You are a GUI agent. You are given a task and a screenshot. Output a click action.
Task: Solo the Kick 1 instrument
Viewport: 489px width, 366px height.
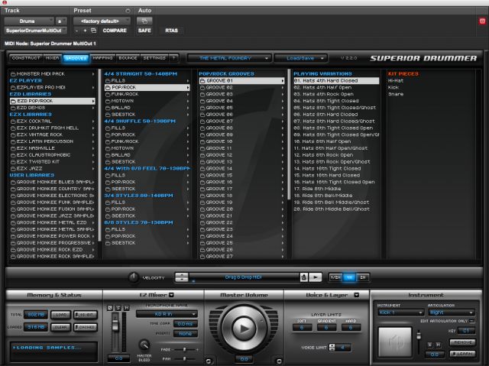430,345
